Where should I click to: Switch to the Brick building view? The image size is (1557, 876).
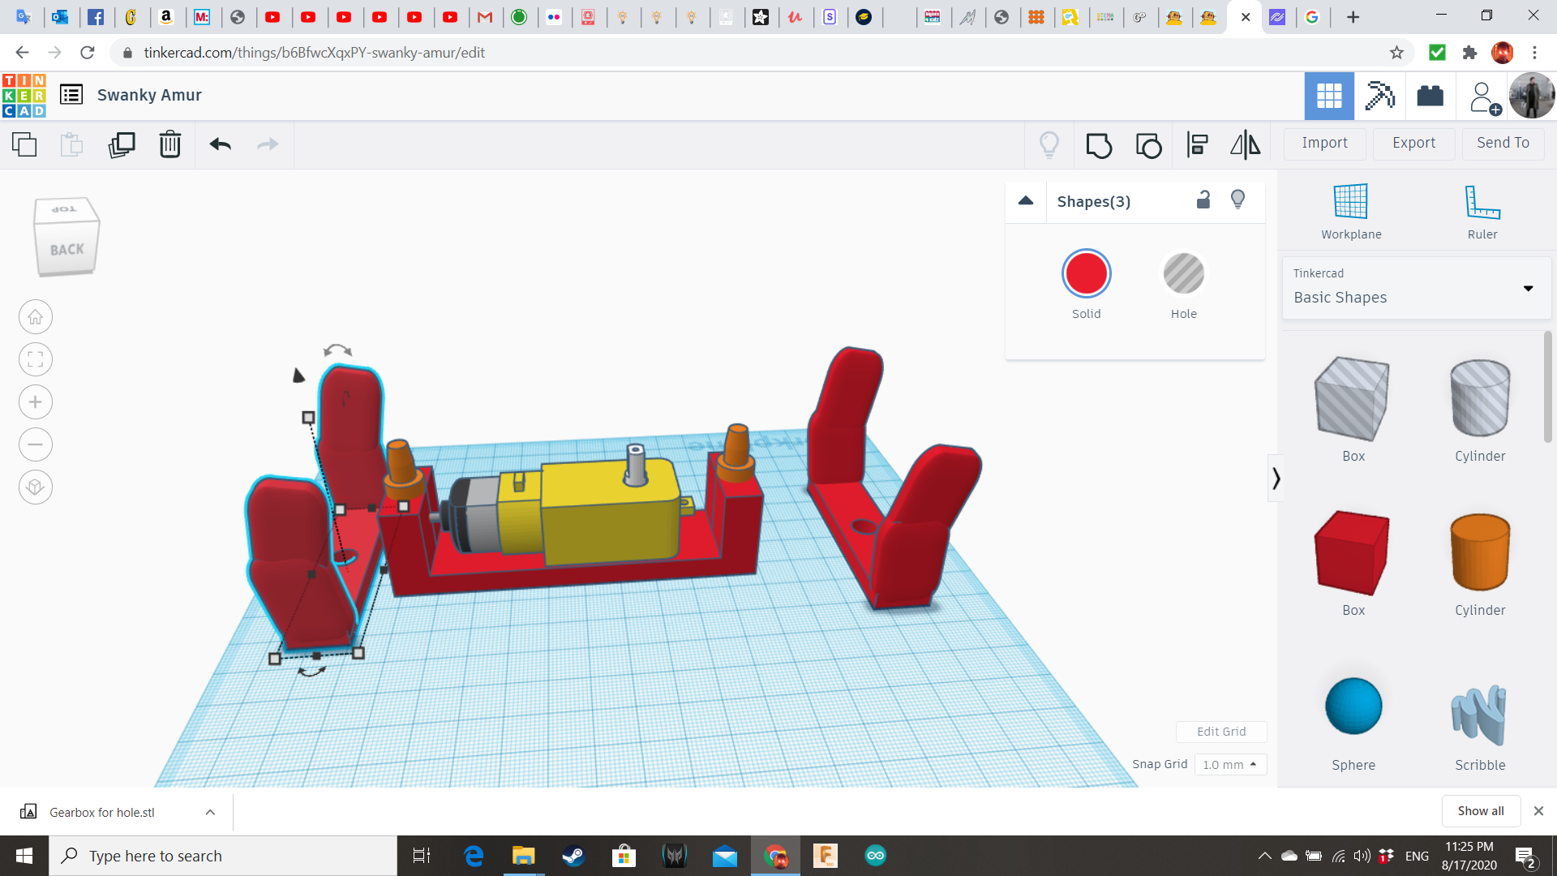pyautogui.click(x=1430, y=96)
